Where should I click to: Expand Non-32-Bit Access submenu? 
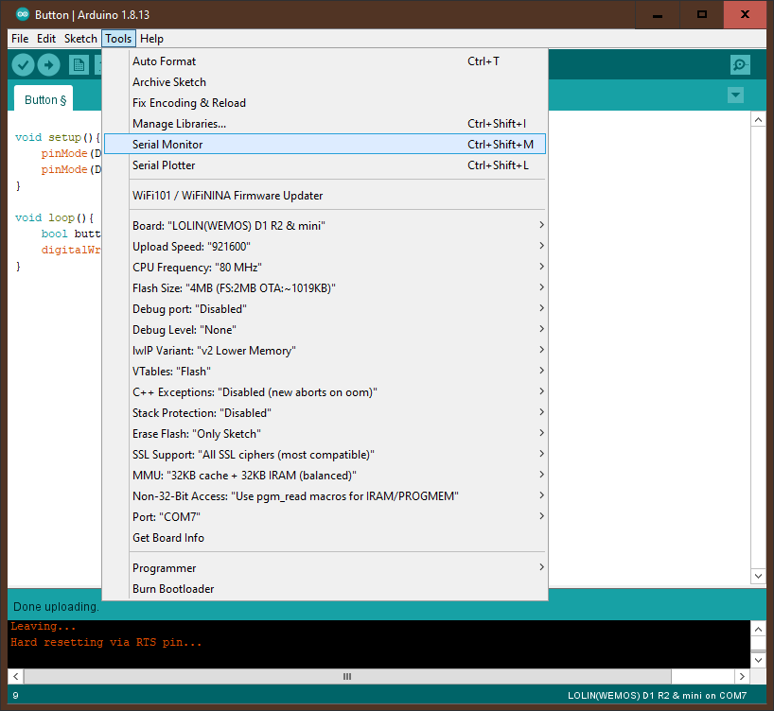325,495
